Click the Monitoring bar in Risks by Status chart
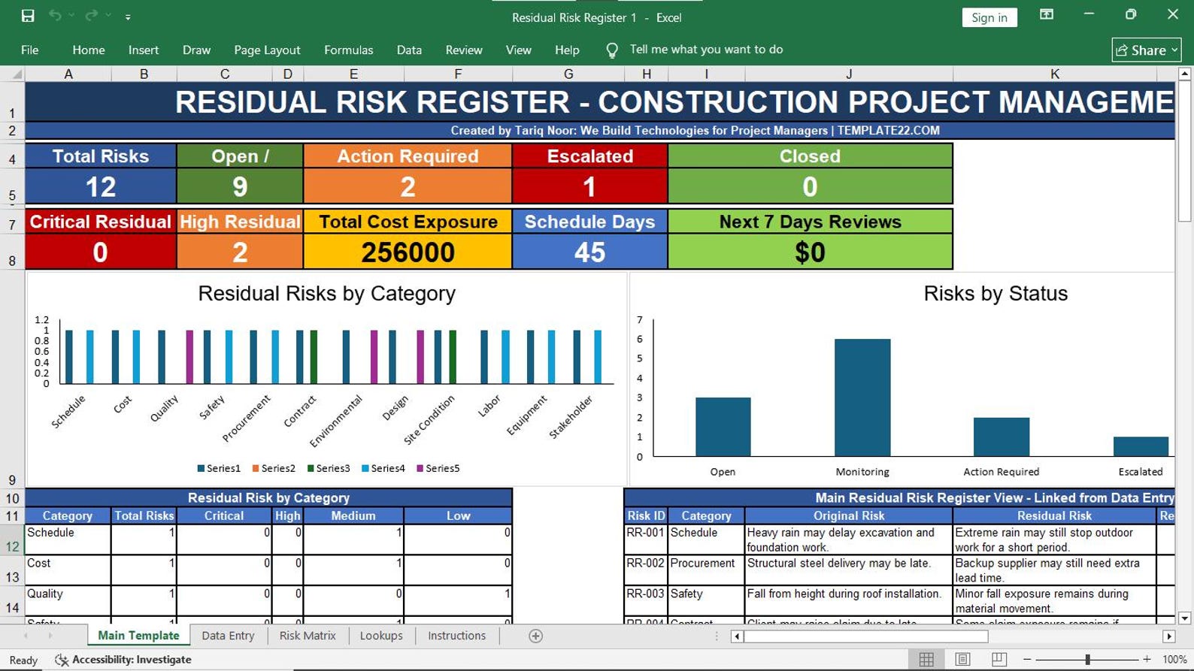This screenshot has width=1194, height=671. 862,397
